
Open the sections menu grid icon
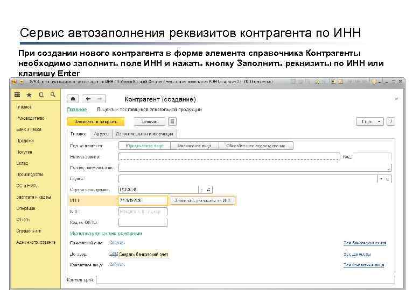tap(17, 95)
